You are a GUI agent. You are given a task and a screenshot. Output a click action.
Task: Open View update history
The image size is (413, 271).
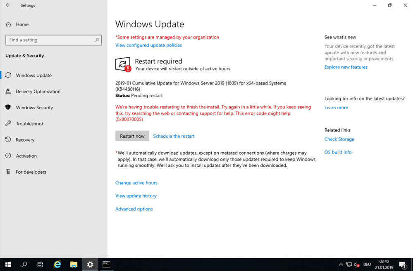pos(136,196)
